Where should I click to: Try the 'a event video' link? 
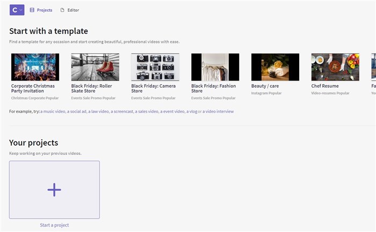pos(172,111)
